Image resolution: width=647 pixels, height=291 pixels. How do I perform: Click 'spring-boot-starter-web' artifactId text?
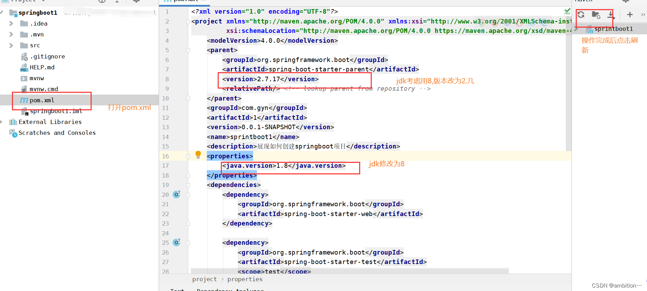[x=328, y=214]
